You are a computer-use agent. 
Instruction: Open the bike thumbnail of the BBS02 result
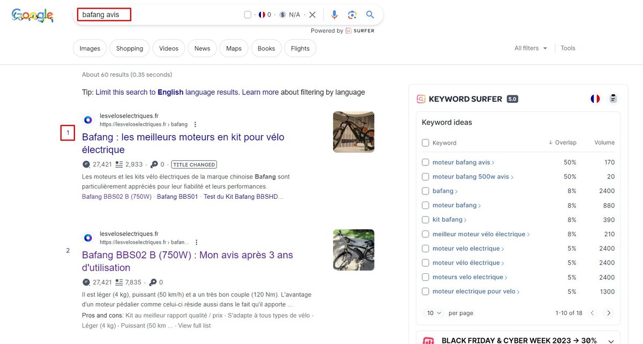pyautogui.click(x=354, y=250)
